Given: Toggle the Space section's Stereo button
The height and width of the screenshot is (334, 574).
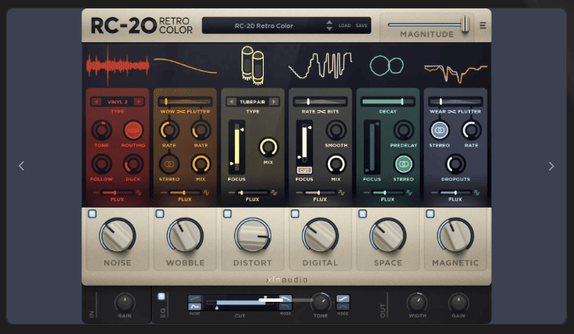Looking at the screenshot, I should coord(404,164).
